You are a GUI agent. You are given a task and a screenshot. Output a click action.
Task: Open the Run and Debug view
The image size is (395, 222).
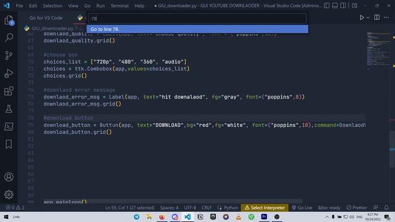9,73
